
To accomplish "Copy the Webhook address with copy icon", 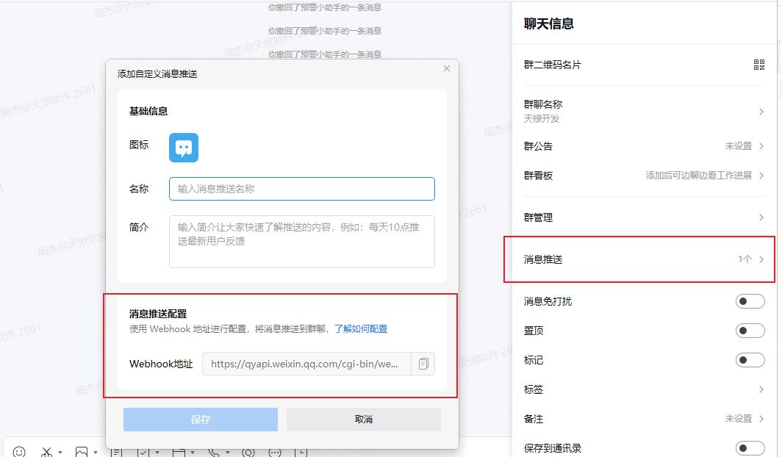I will point(423,364).
